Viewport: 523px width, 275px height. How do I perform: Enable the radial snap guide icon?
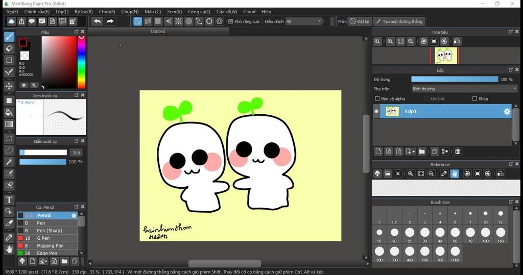click(178, 21)
